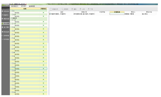Click the 名称 tree column header
This screenshot has width=161, height=97.
point(25,9)
